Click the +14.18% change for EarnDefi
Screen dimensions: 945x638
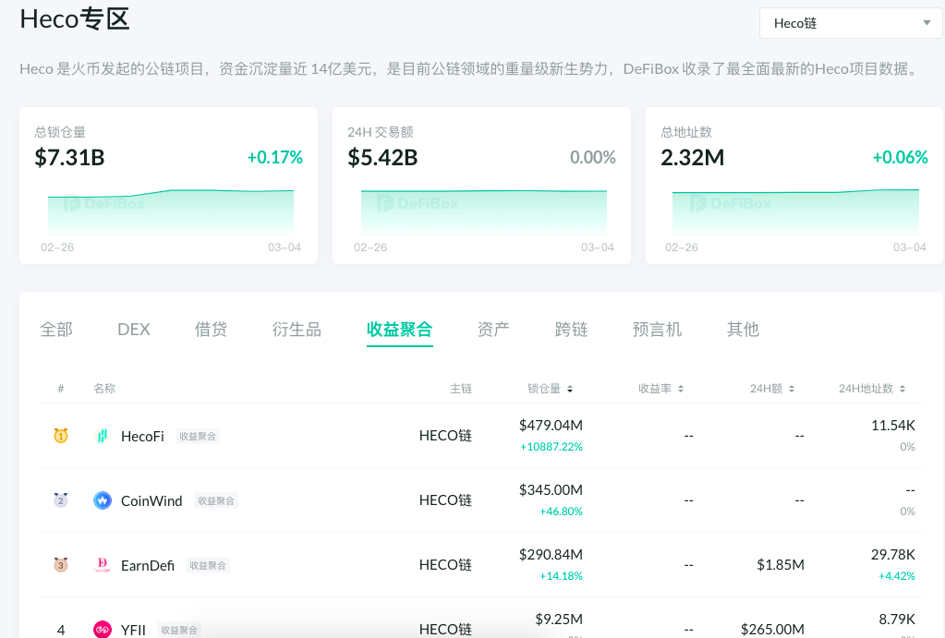tap(561, 575)
